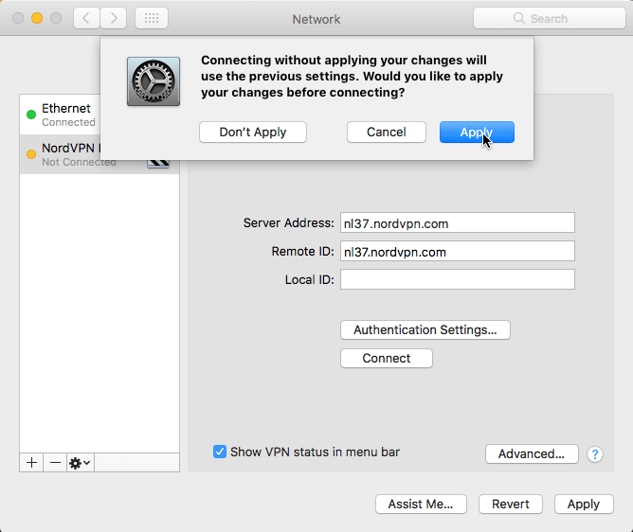633x532 pixels.
Task: Click the back navigation arrow
Action: [x=86, y=18]
